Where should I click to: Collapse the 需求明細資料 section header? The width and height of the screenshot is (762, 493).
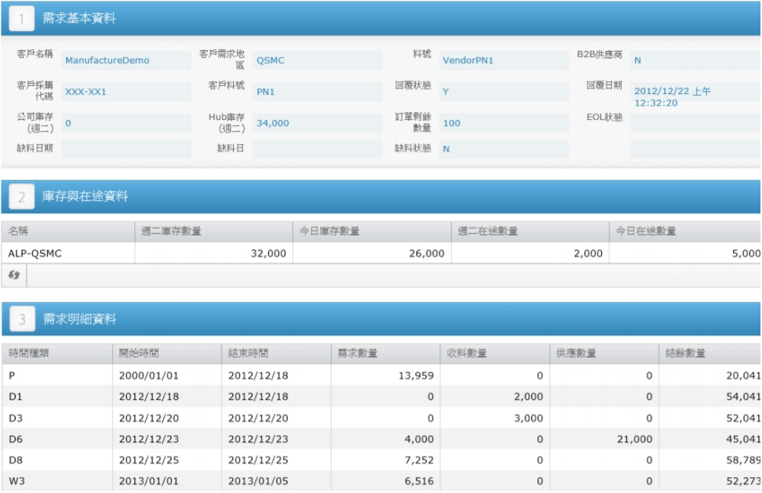[379, 319]
